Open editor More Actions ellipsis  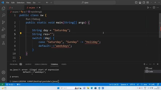coord(158,7)
